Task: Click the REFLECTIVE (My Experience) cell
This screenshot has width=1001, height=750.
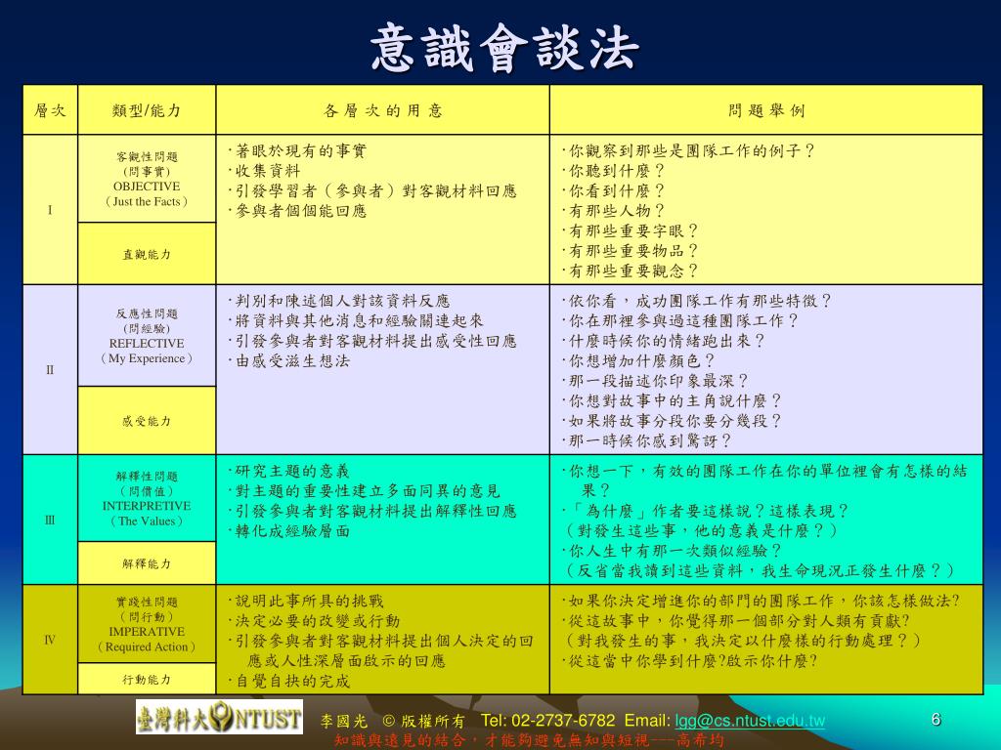Action: point(147,336)
